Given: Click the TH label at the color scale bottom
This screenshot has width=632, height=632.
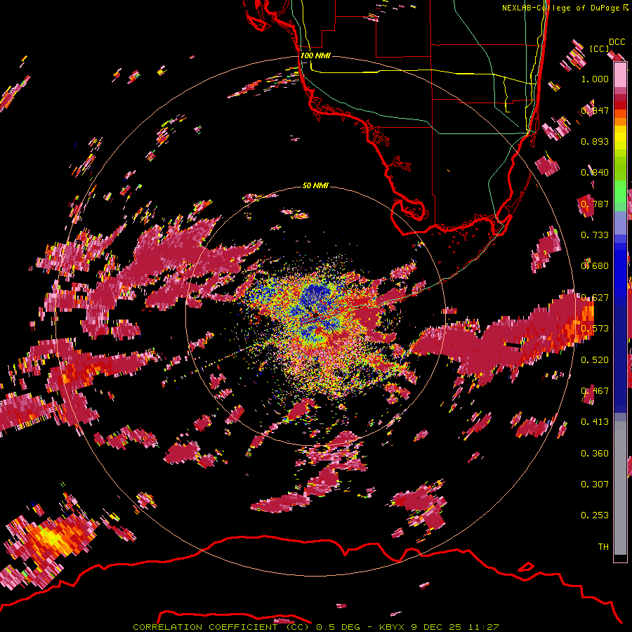Looking at the screenshot, I should click(603, 547).
